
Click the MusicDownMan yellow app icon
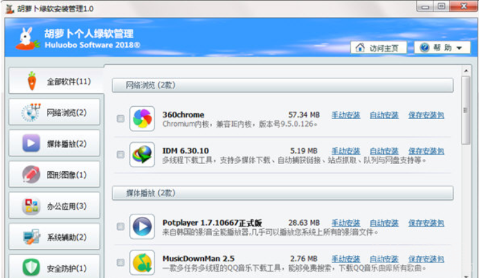[x=142, y=263]
